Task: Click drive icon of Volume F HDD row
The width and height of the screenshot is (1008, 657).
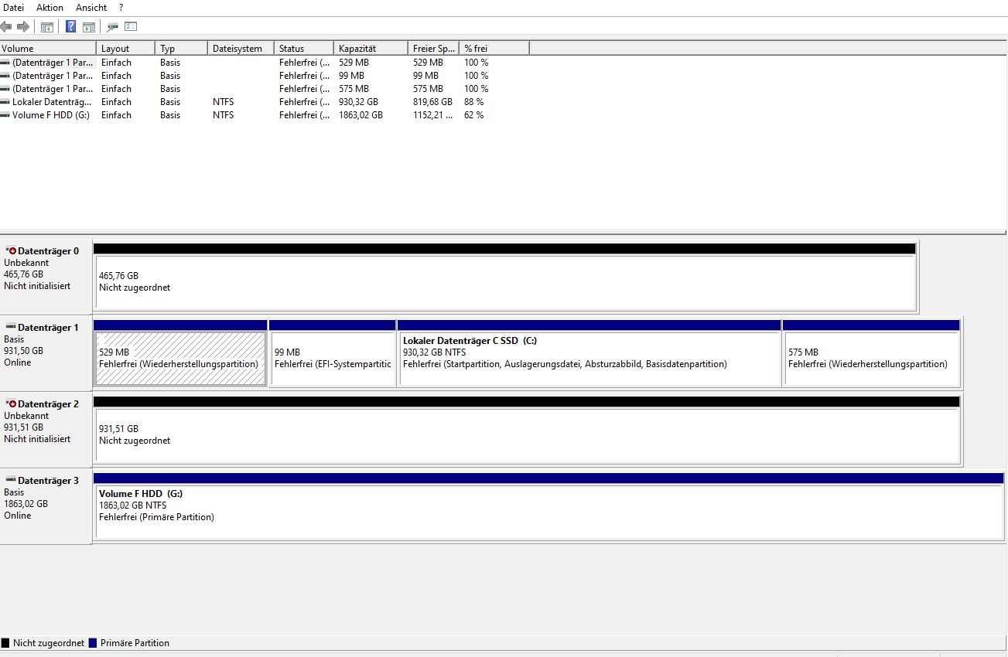Action: pyautogui.click(x=5, y=115)
